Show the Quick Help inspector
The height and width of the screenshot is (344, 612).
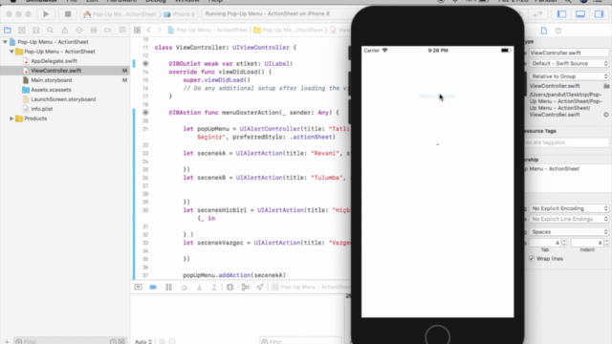tap(558, 31)
